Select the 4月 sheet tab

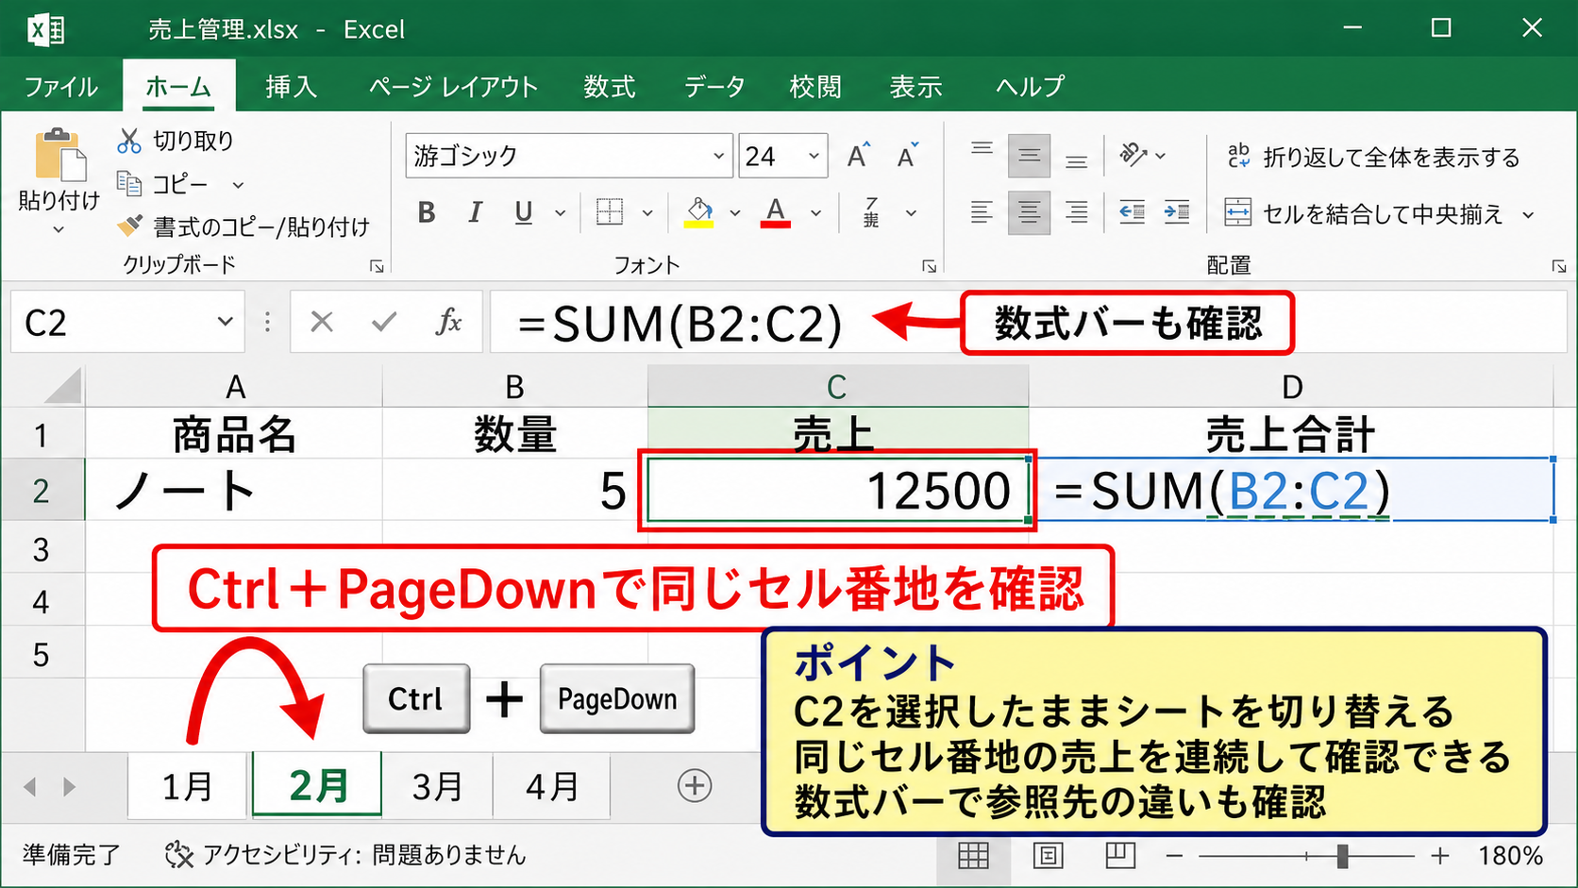tap(552, 786)
